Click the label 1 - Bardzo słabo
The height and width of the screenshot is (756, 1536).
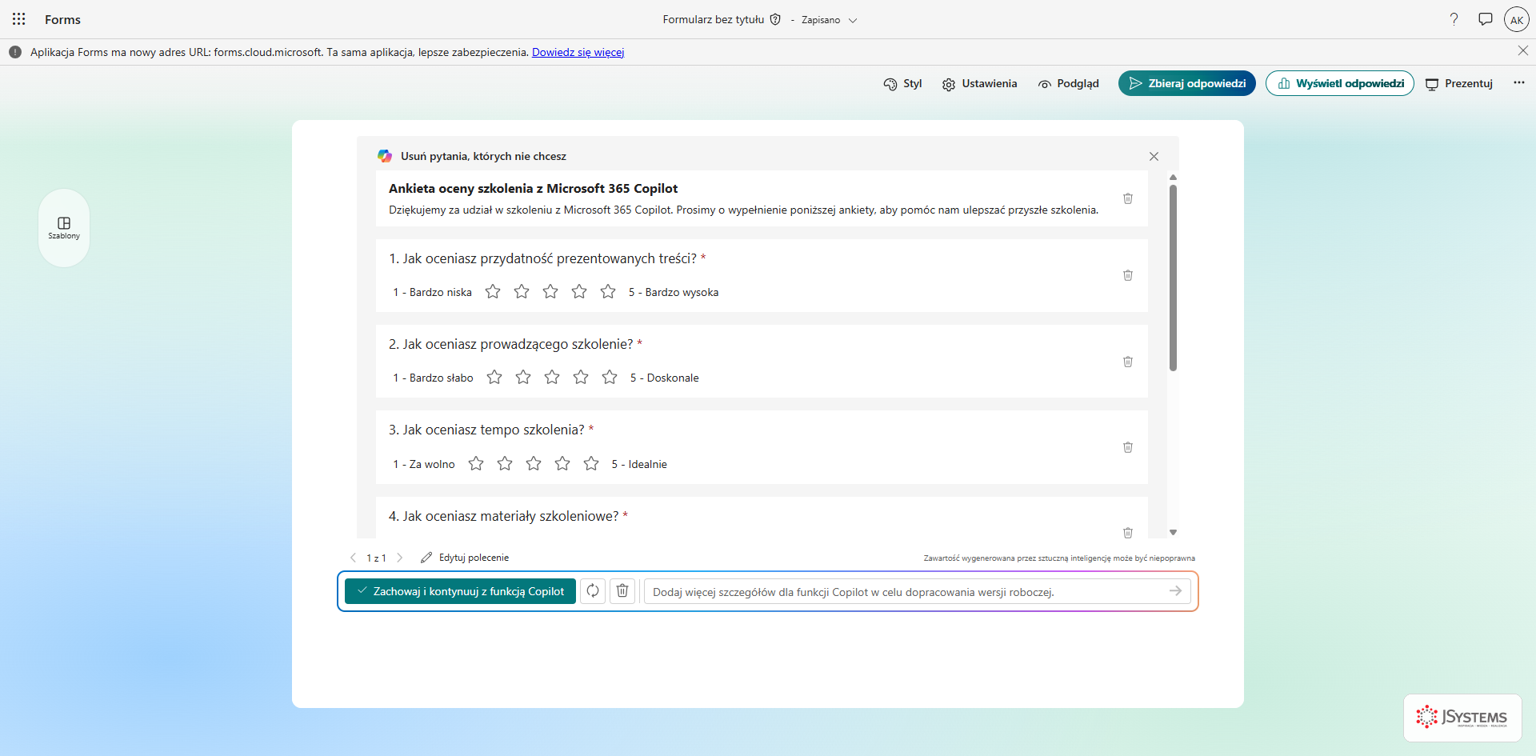point(433,378)
